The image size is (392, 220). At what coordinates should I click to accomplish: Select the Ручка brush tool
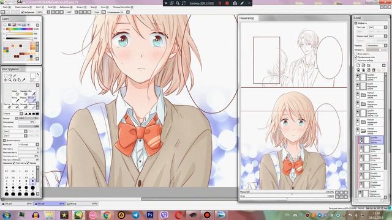pos(32,99)
